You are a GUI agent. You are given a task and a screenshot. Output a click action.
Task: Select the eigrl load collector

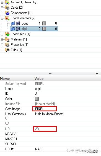coord(24,29)
